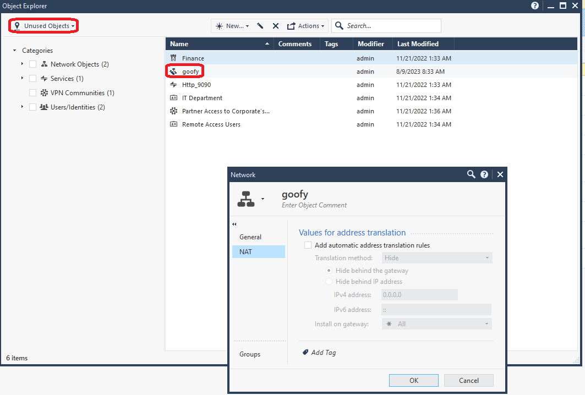Click Cancel in the Network dialog
Screen dimensions: 585x395
(468, 381)
